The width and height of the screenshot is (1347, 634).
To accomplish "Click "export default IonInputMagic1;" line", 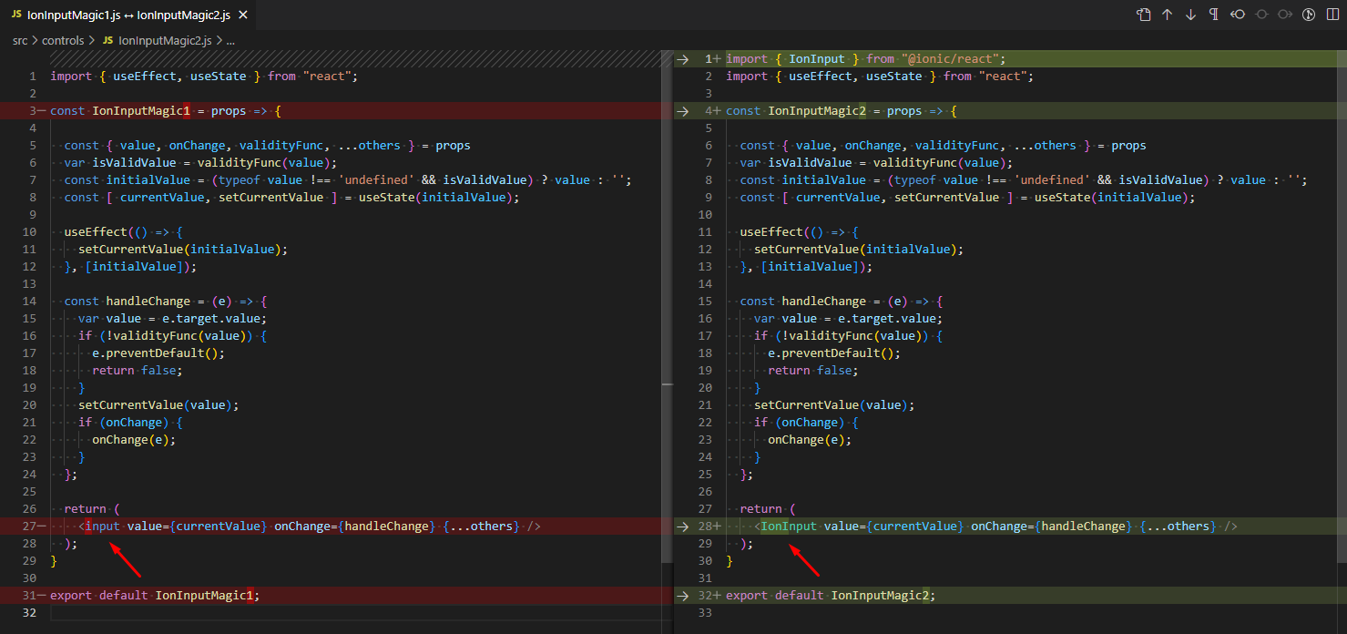I will (155, 596).
